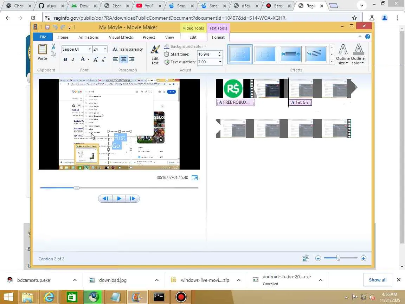Select the FREE ROBUX caption in timeline
Viewport: 405px width, 304px height.
click(235, 102)
